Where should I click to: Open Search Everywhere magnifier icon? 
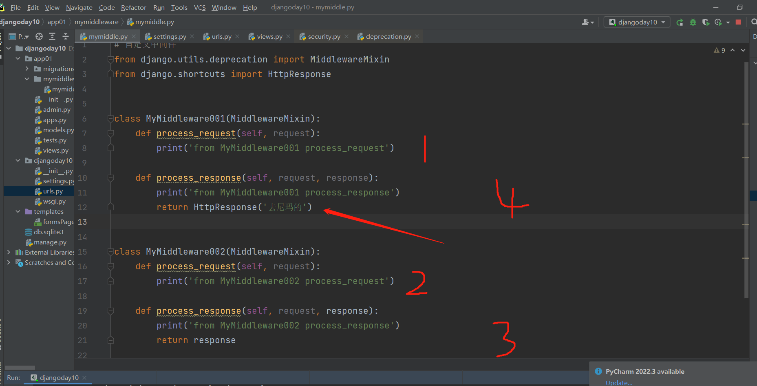click(754, 22)
